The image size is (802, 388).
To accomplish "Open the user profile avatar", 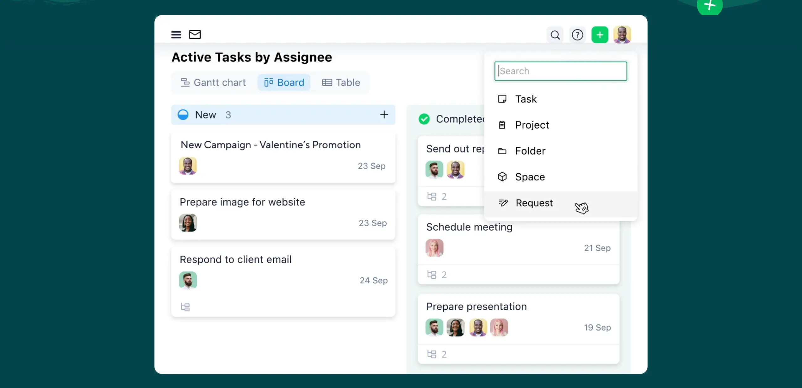I will (622, 35).
